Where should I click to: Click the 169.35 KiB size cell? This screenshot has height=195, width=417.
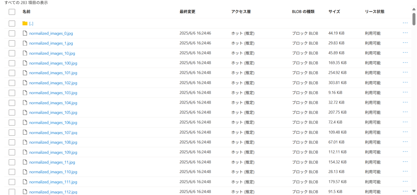point(337,63)
